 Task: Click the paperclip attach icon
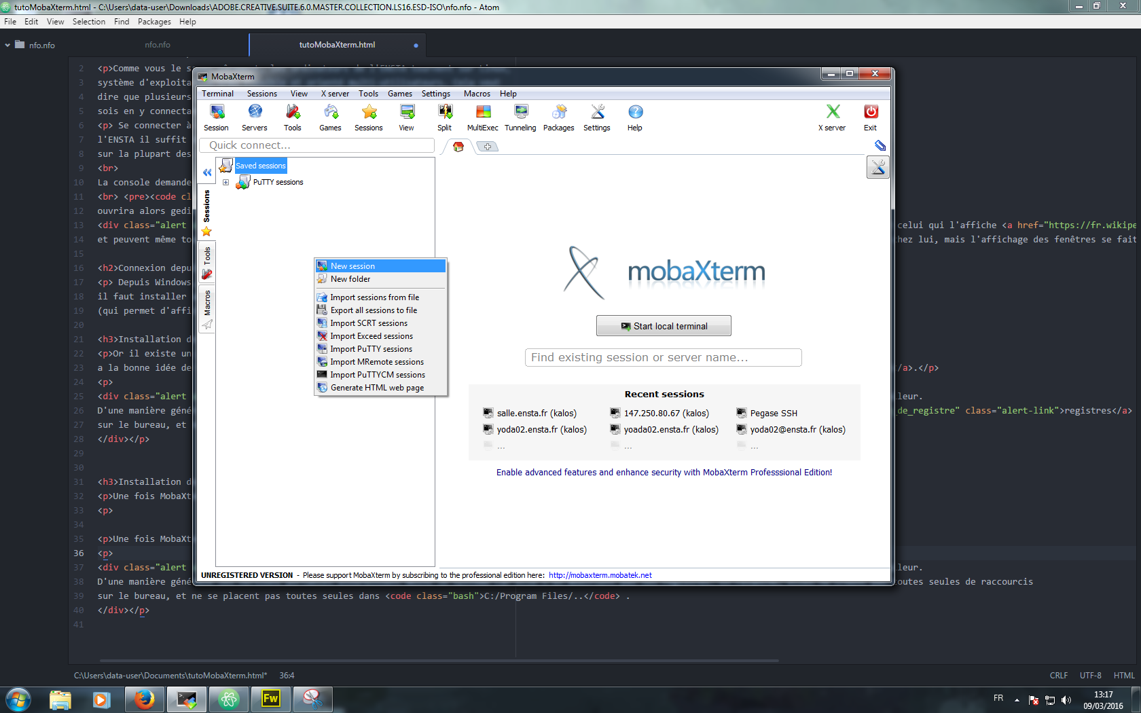(880, 145)
